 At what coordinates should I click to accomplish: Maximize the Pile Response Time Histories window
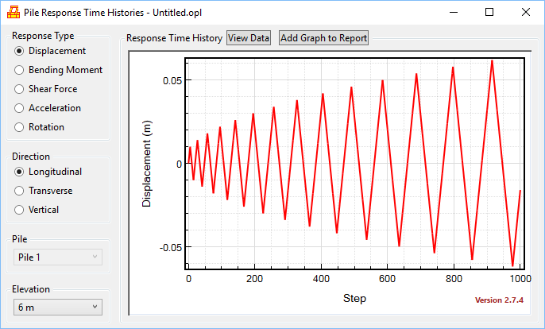489,12
